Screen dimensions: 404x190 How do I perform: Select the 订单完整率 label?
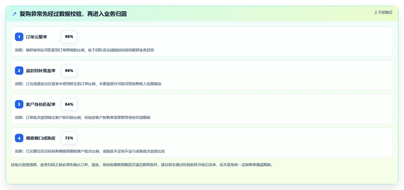(x=36, y=37)
